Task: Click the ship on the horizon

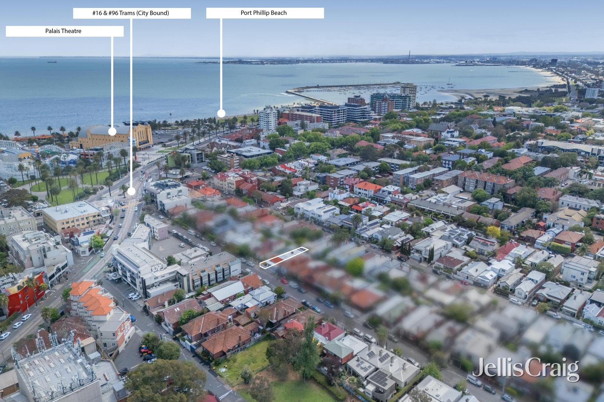Action: [x=52, y=62]
